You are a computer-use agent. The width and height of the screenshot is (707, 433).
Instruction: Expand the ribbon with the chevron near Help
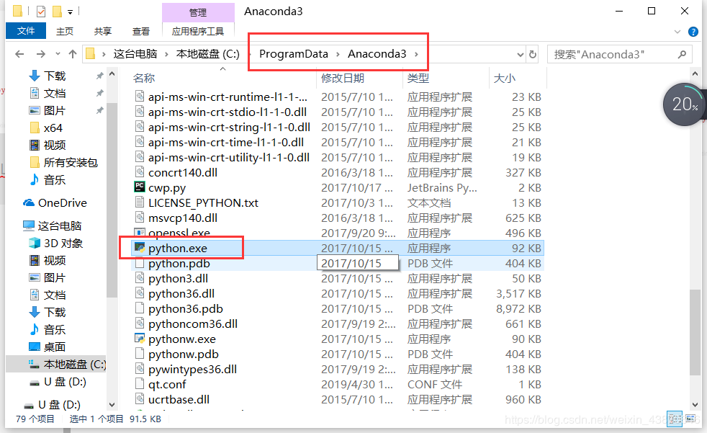(x=678, y=32)
